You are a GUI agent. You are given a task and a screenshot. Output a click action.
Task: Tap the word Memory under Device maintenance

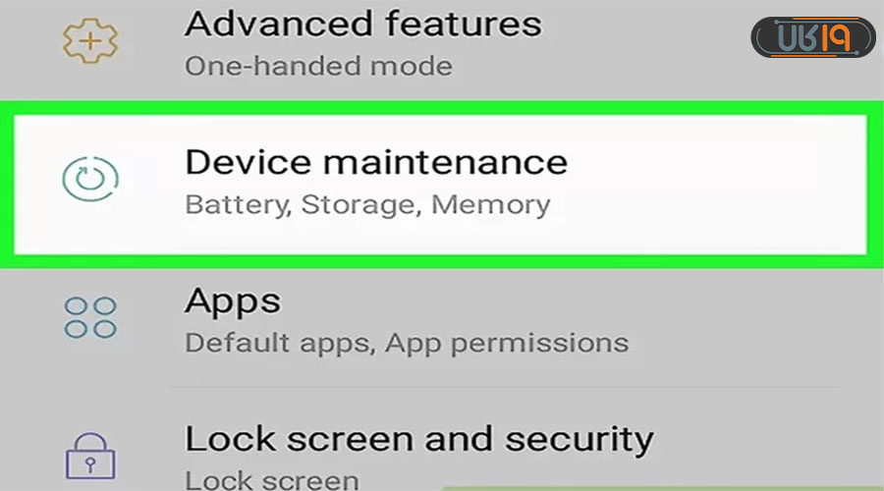point(490,205)
